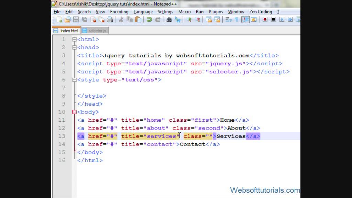This screenshot has height=198, width=352.
Task: Open the Macro menu
Action: point(185,12)
